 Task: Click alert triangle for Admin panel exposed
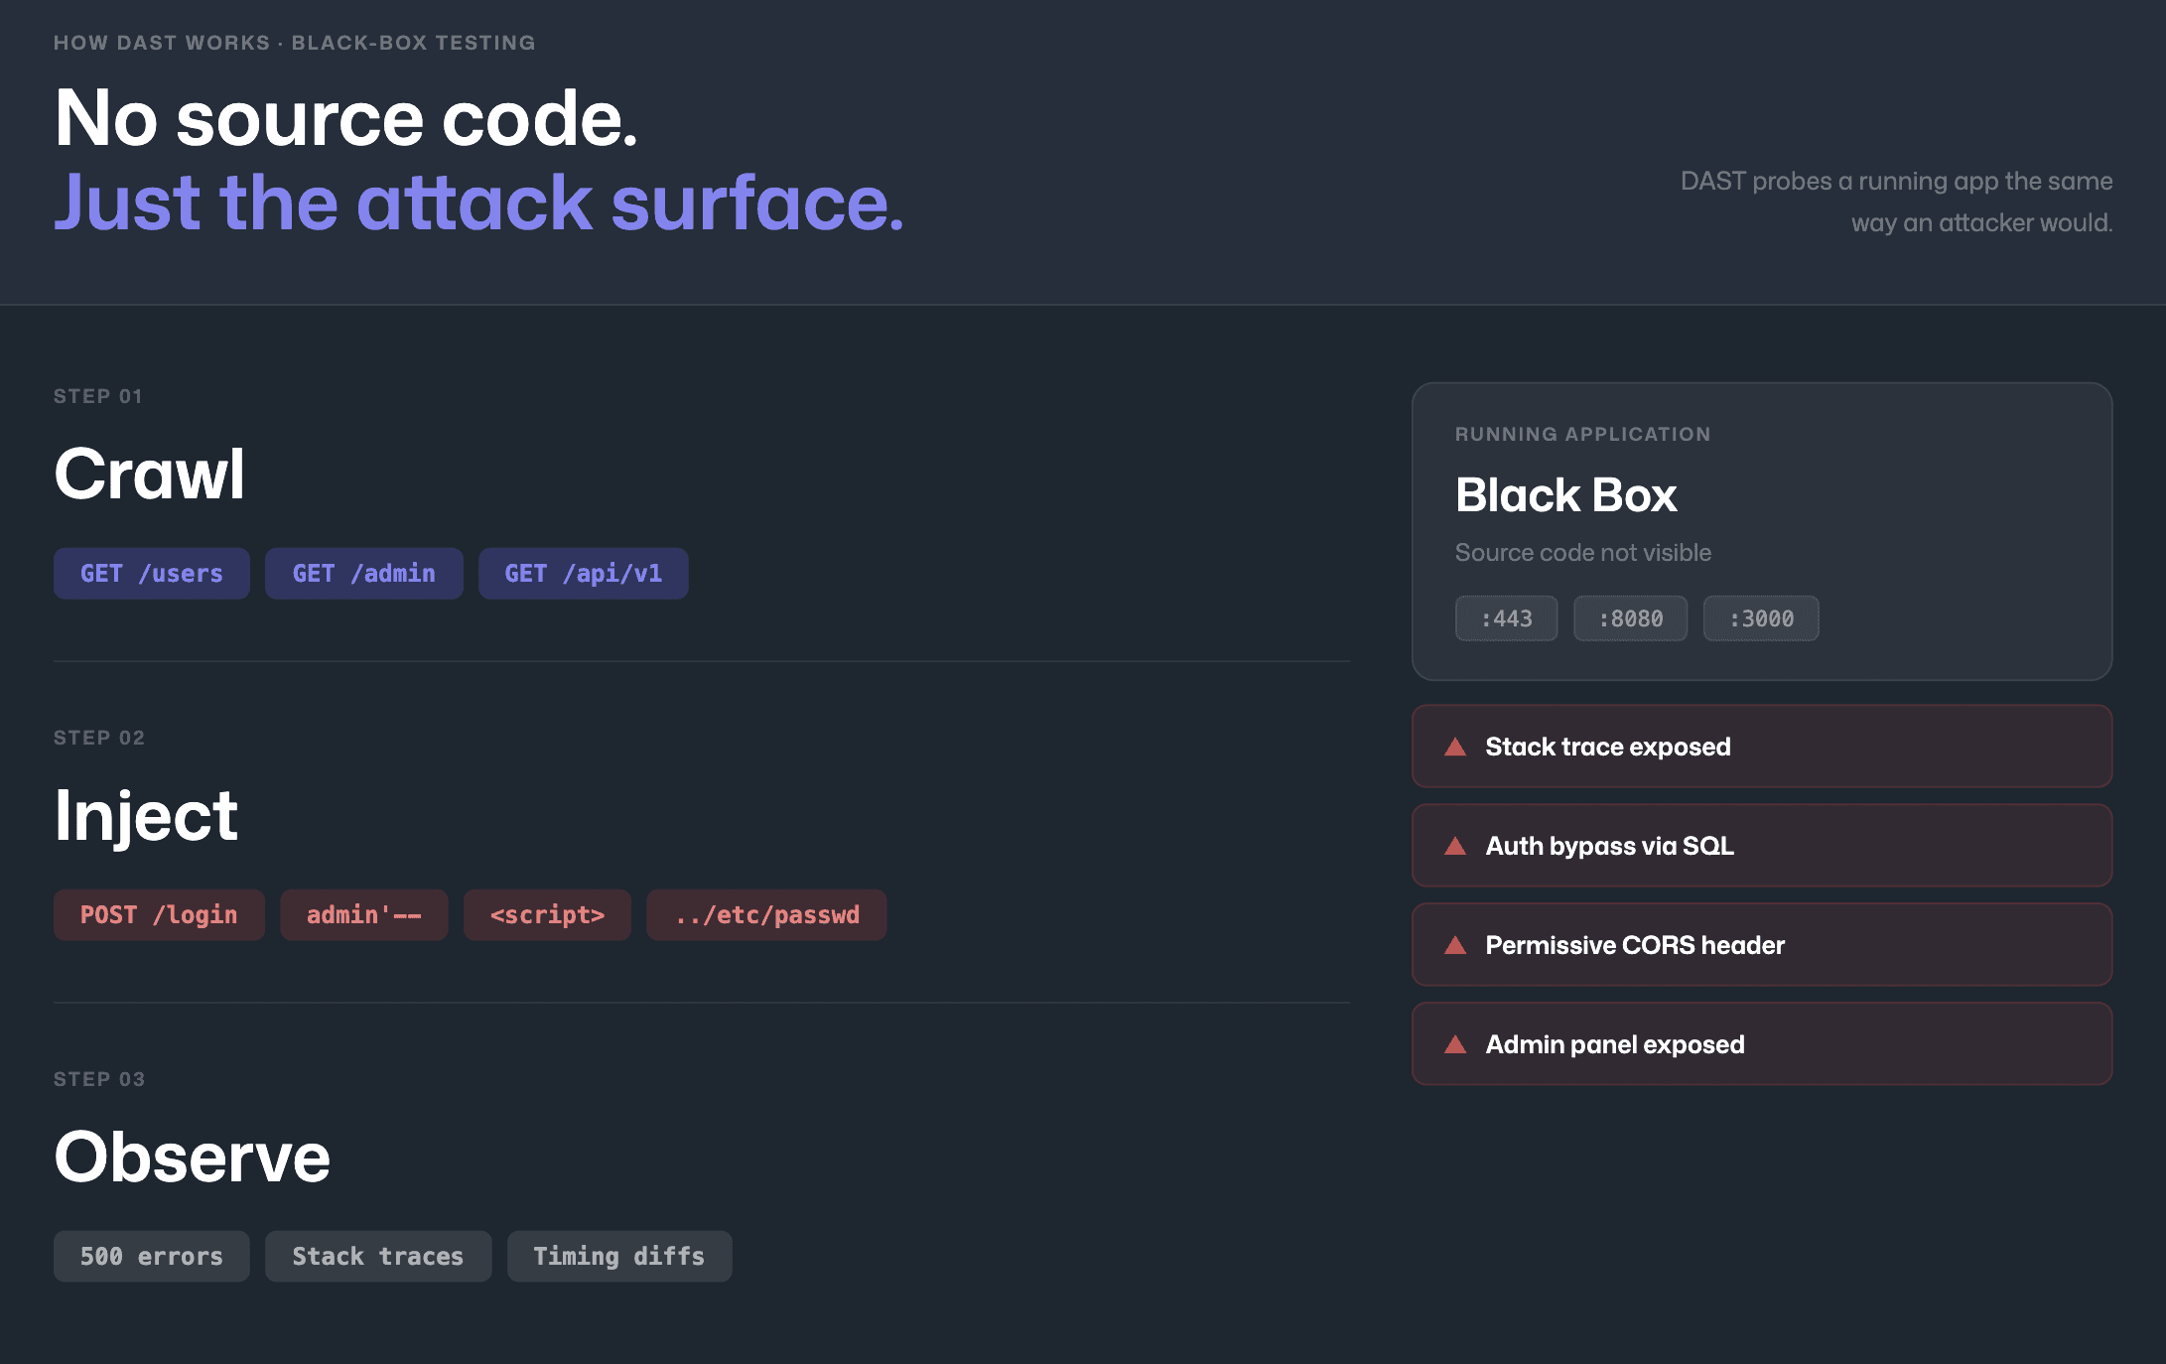coord(1455,1044)
